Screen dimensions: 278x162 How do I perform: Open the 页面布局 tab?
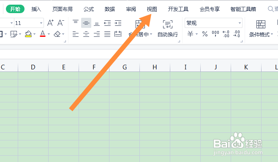pos(63,9)
